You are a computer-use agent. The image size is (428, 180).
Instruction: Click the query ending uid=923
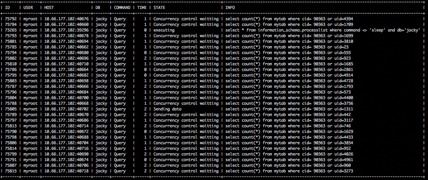288,58
